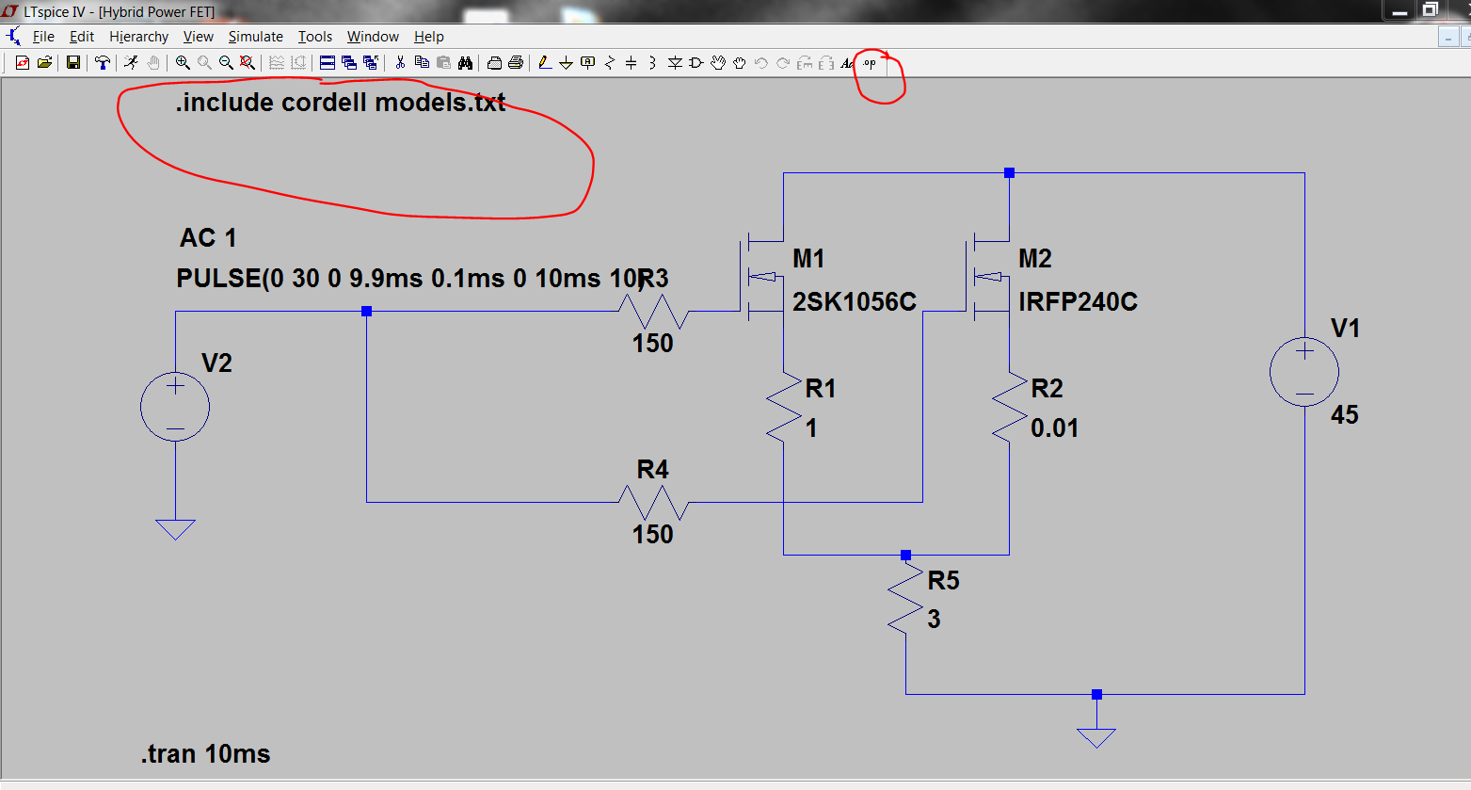Zoom in with the magnifier plus icon
Viewport: 1471px width, 790px height.
click(x=183, y=63)
